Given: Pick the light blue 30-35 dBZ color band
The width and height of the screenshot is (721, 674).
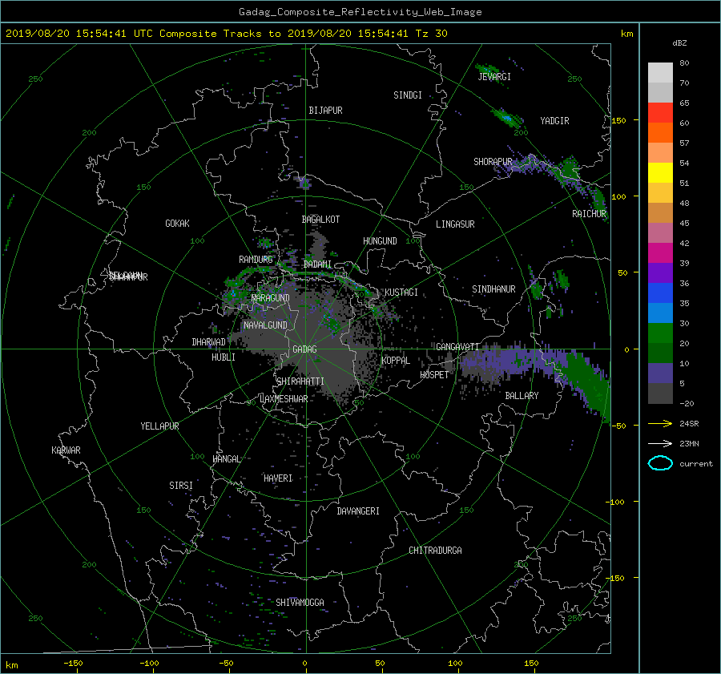Looking at the screenshot, I should tap(660, 313).
